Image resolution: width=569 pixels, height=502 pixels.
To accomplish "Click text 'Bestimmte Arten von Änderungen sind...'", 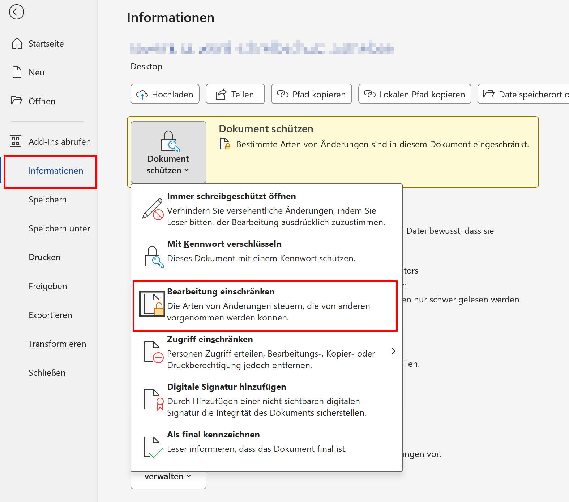I will pos(382,144).
